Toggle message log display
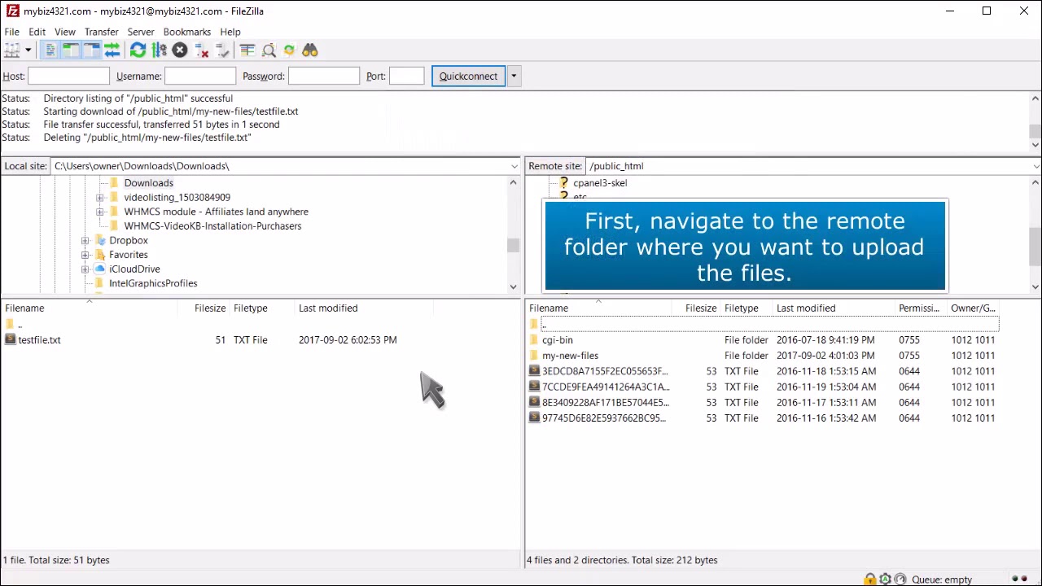 50,50
